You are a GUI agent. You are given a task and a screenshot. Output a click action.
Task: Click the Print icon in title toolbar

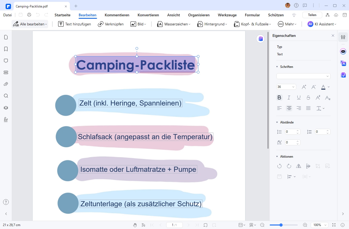[29, 15]
